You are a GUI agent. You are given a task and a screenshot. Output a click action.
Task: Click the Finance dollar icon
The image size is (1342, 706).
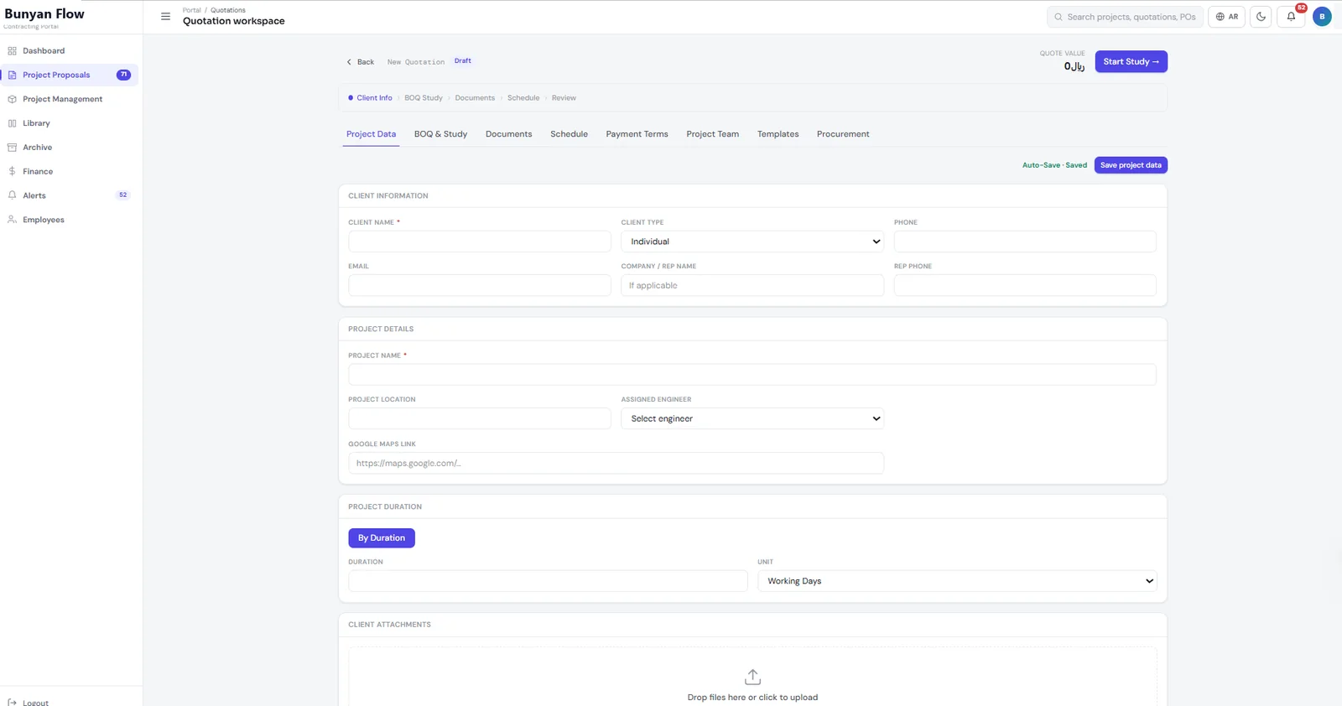pyautogui.click(x=12, y=171)
